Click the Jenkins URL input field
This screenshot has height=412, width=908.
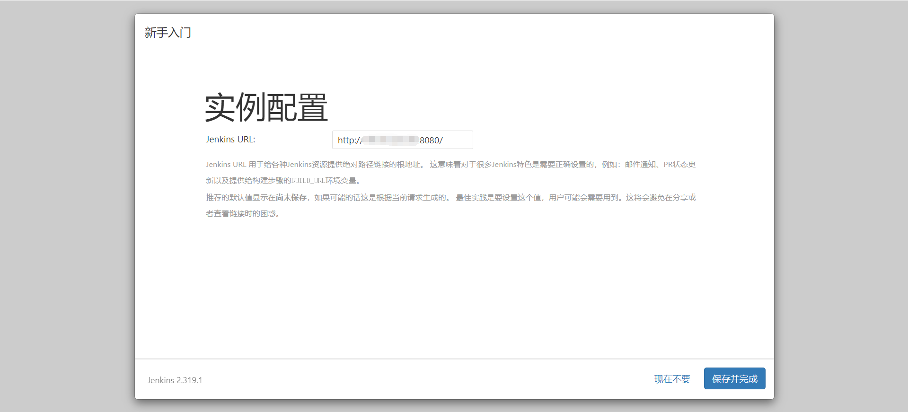tap(402, 140)
